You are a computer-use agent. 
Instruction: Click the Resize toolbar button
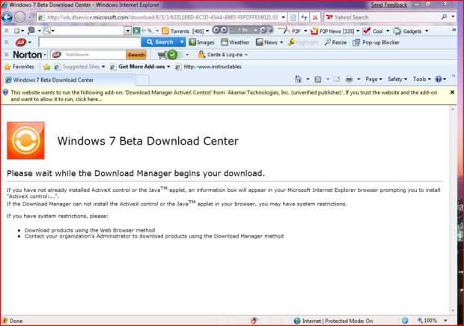[335, 43]
